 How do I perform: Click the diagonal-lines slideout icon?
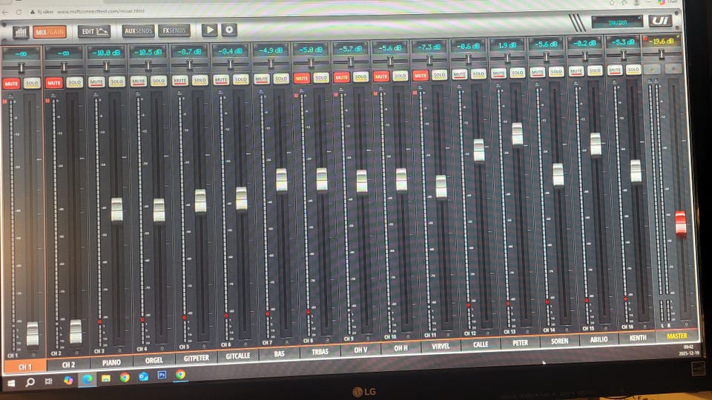[x=577, y=22]
